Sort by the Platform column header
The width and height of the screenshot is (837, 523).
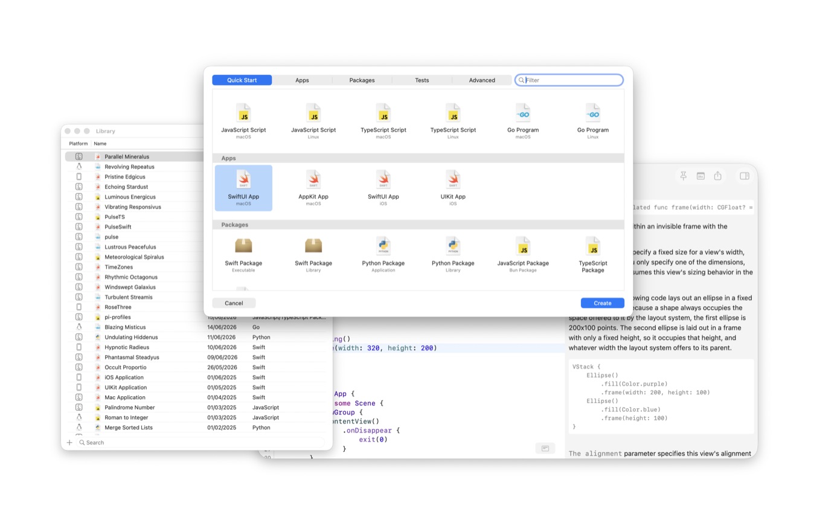coord(79,144)
